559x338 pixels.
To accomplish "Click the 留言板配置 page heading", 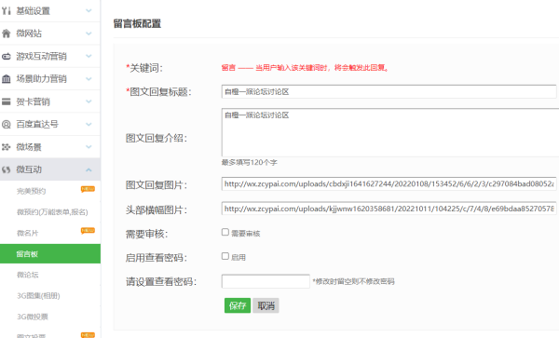I will click(137, 24).
